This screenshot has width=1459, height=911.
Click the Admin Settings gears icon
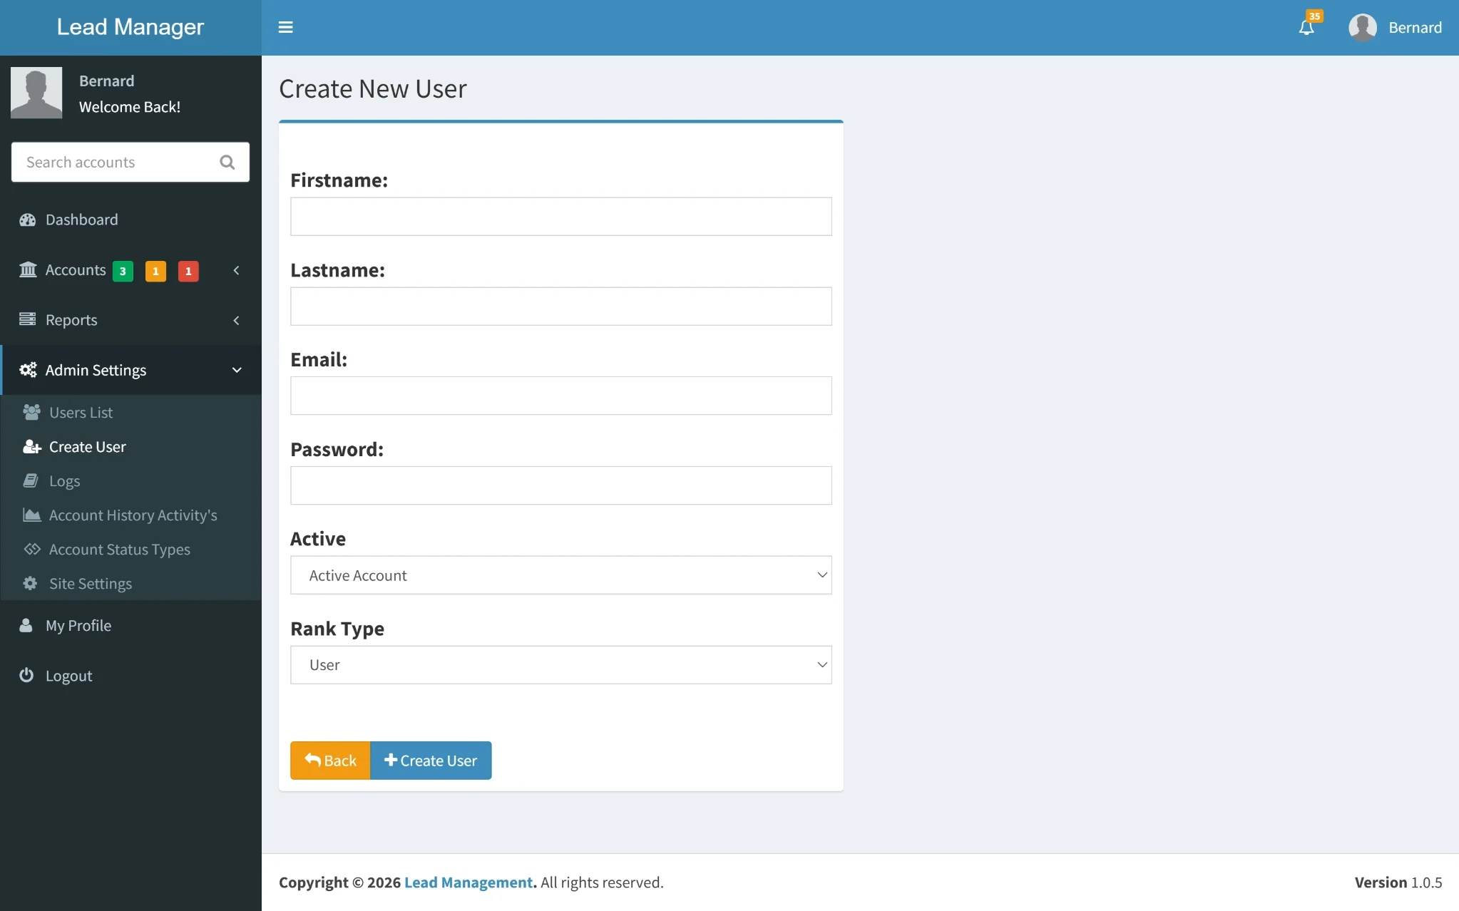[28, 369]
